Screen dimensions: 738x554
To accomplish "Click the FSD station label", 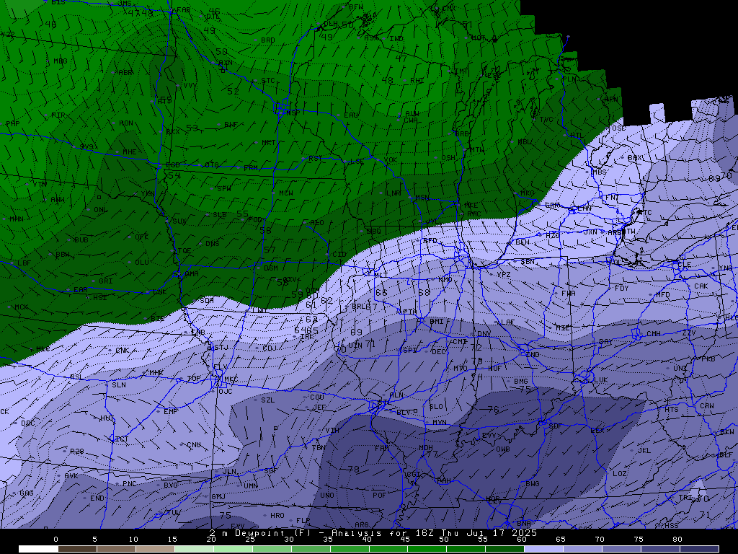I will click(x=173, y=166).
